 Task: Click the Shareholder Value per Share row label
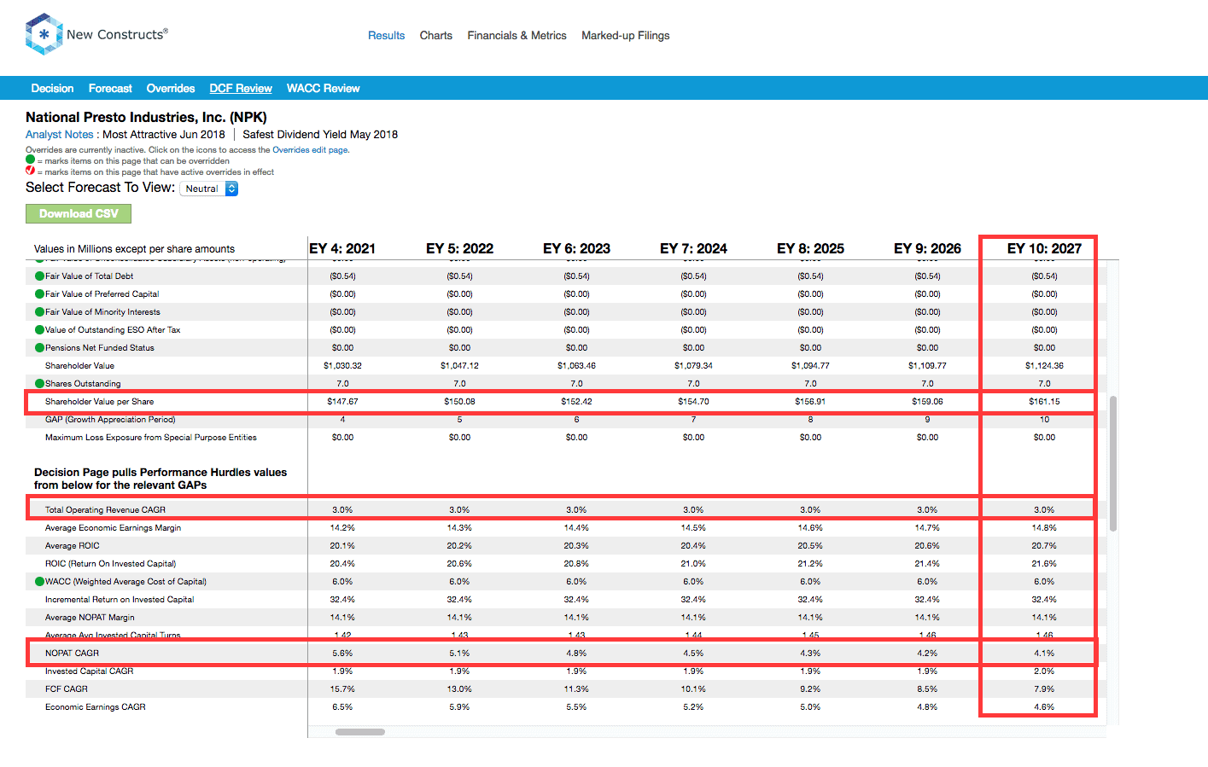click(99, 401)
